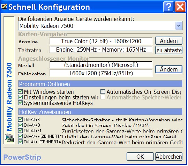Click the Standardmonitor (Microsoft) model field
Screen dimensions: 188x166
101,65
